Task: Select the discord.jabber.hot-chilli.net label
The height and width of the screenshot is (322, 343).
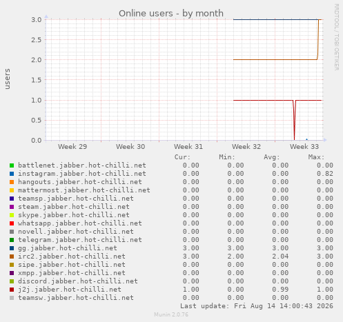Action: pos(78,281)
